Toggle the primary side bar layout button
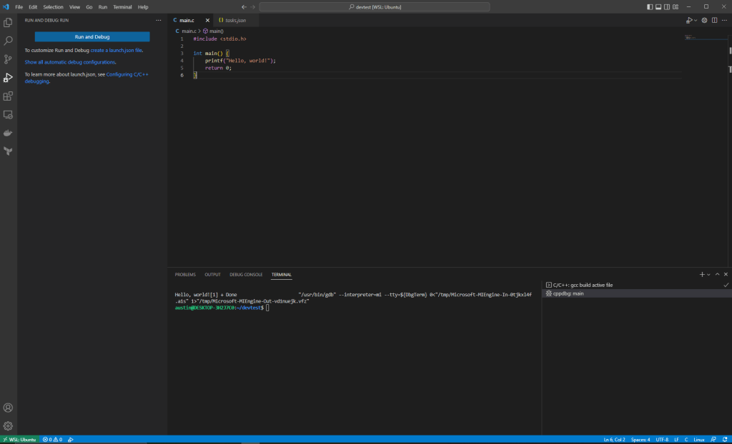 coord(650,6)
